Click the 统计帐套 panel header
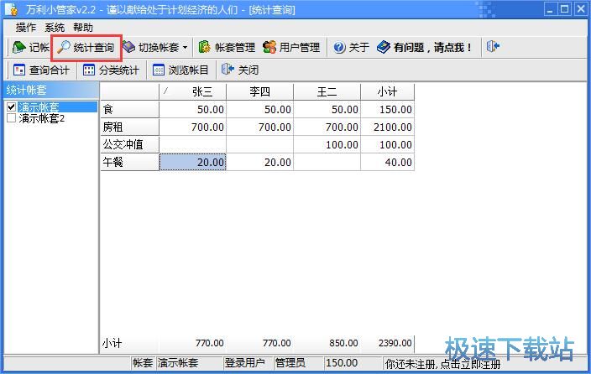 pos(50,91)
